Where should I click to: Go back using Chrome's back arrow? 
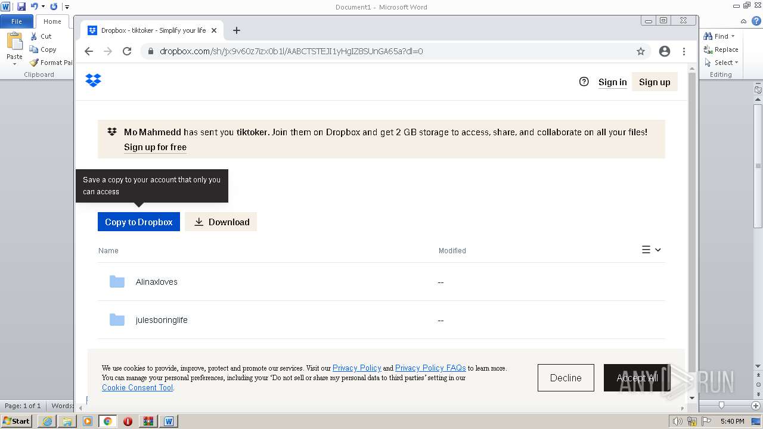click(89, 51)
